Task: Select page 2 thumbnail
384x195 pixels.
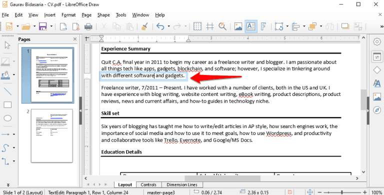Action: point(52,135)
